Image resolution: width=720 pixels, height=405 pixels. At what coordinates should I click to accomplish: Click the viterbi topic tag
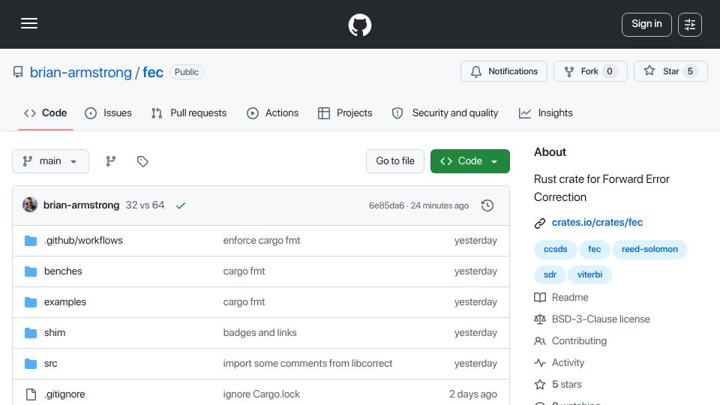(589, 274)
